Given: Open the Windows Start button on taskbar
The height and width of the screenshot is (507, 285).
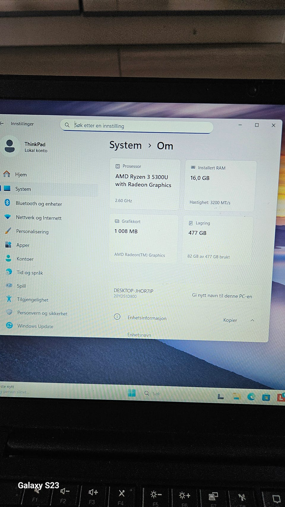Looking at the screenshot, I should (x=132, y=393).
